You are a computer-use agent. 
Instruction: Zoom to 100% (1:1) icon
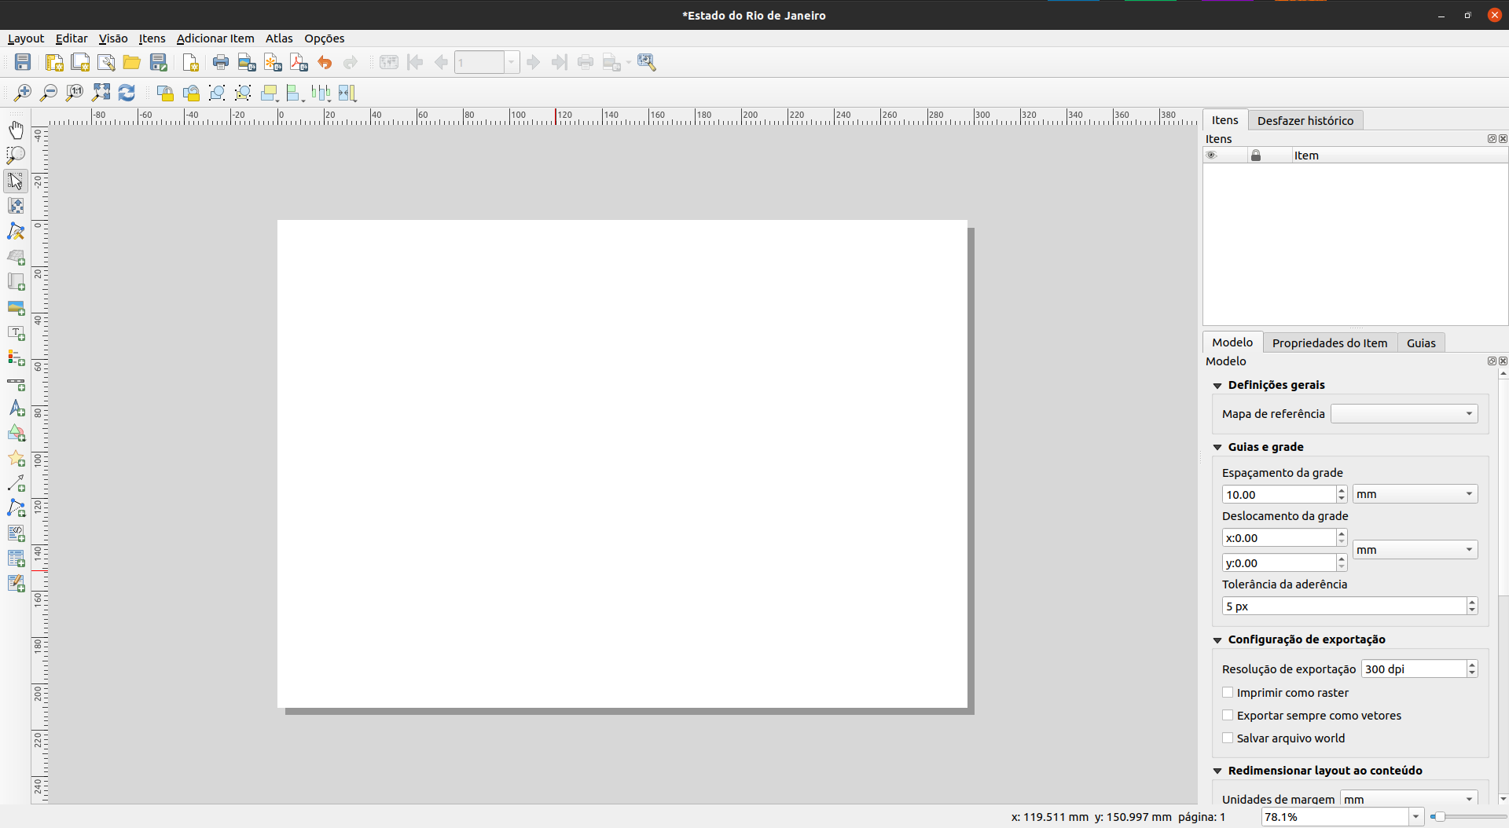tap(75, 93)
